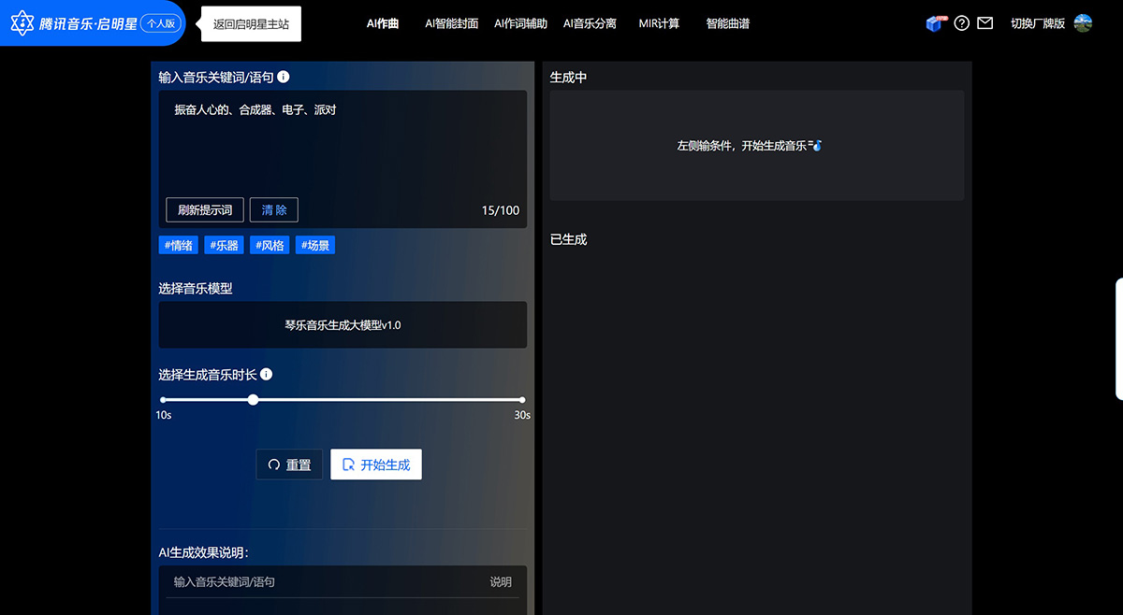
Task: Click the gift box icon with badge
Action: [x=935, y=22]
